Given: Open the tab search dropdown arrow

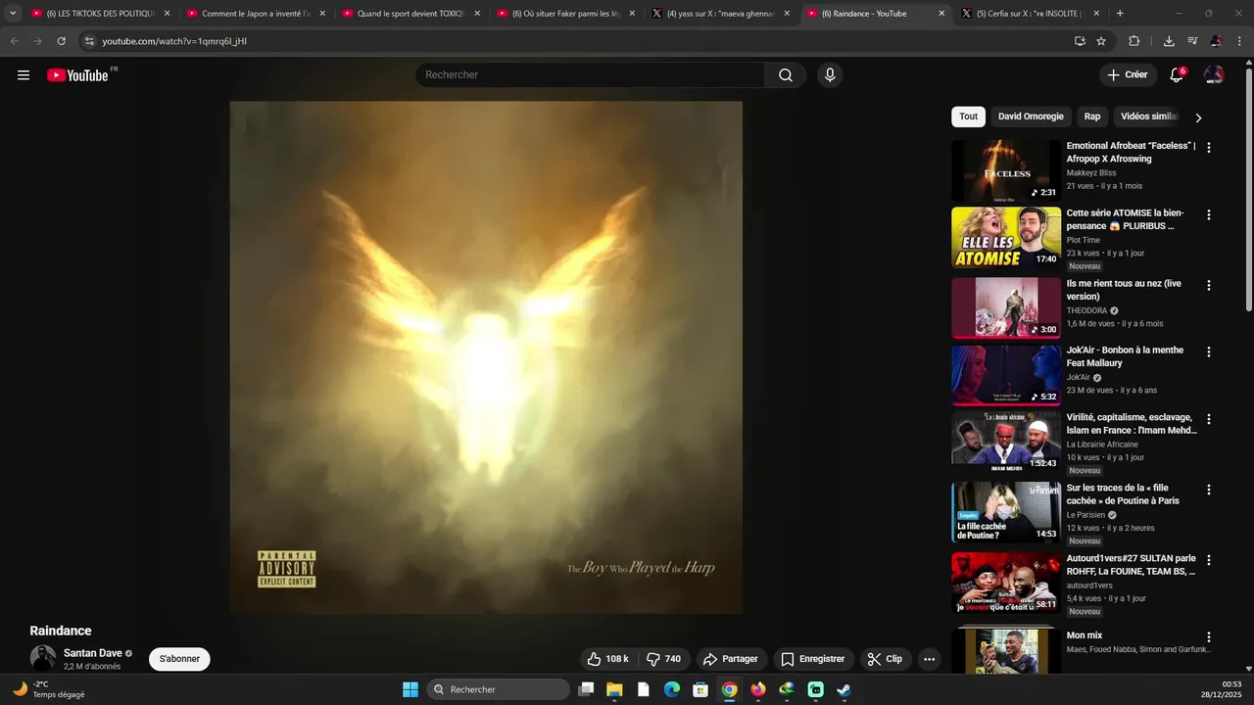Looking at the screenshot, I should (x=13, y=14).
